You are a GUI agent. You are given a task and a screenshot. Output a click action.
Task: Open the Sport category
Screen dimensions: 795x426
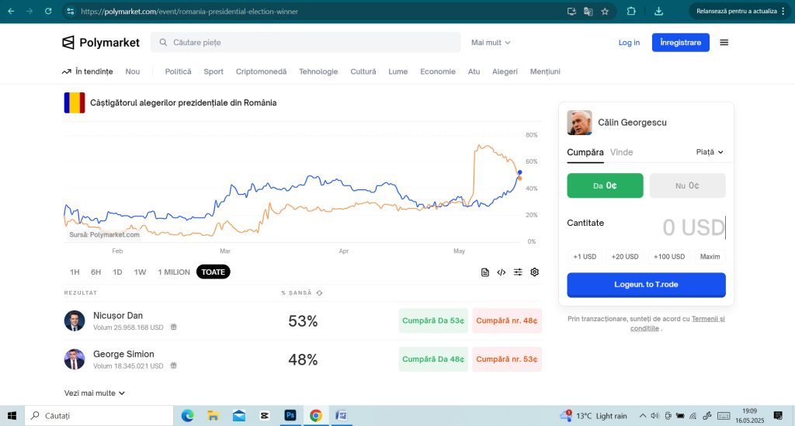[214, 71]
